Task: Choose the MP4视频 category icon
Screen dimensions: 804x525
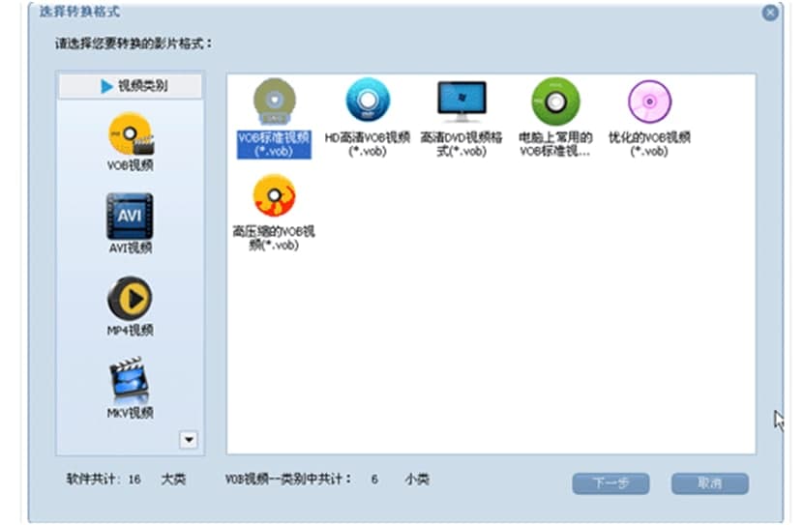Action: pyautogui.click(x=130, y=298)
